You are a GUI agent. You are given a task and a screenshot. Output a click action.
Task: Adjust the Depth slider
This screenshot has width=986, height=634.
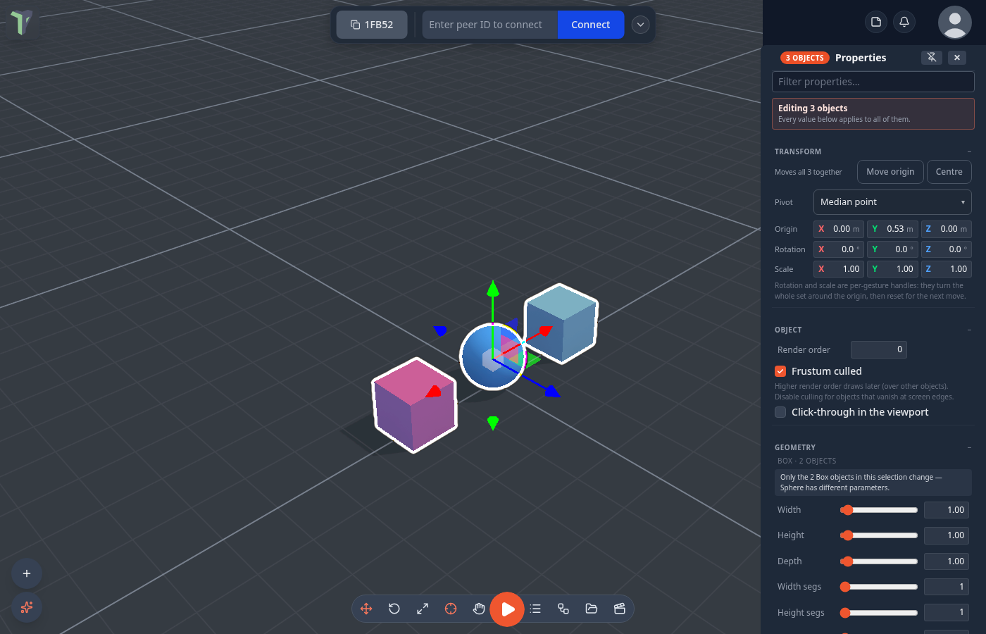[x=879, y=561]
